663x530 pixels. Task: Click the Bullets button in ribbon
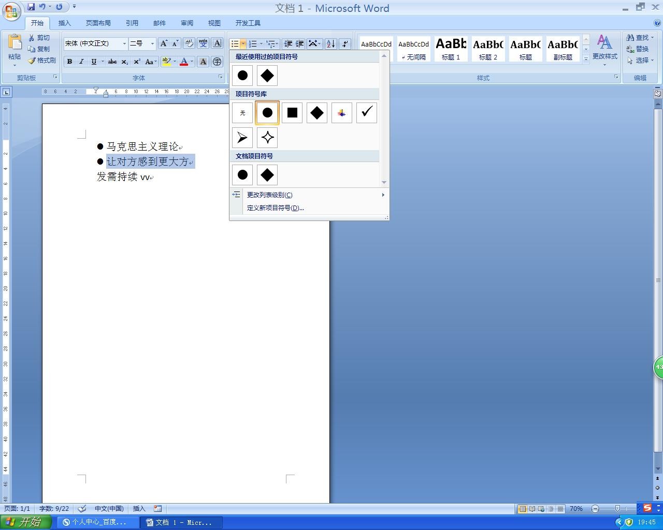click(x=235, y=44)
